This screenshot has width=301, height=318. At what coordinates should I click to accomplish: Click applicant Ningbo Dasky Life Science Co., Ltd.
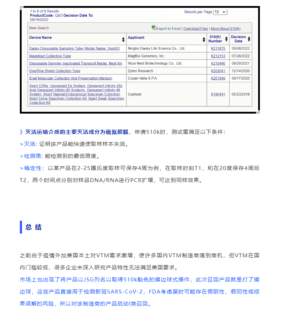coord(156,49)
